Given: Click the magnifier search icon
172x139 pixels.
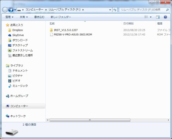Looking at the screenshot, I should (x=168, y=10).
